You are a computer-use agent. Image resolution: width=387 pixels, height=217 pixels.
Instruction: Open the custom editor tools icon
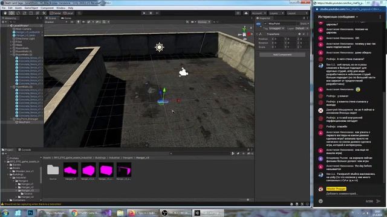coord(44,13)
